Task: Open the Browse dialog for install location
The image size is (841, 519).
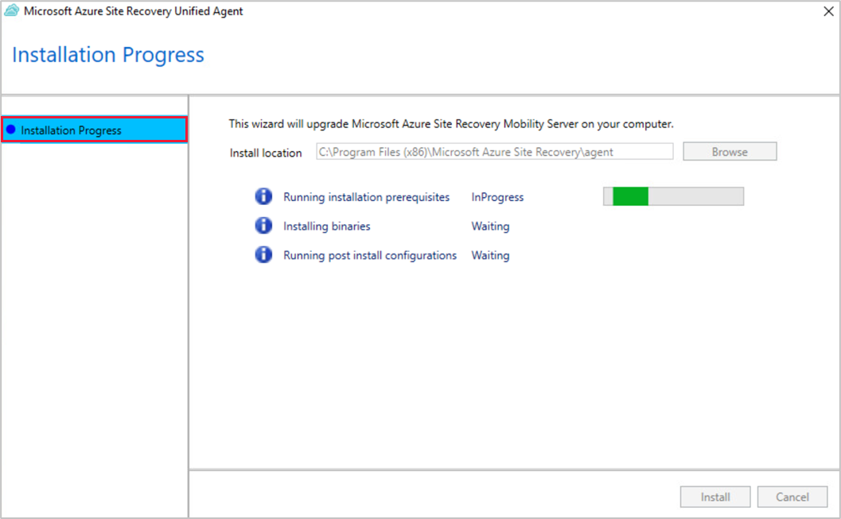Action: 729,151
